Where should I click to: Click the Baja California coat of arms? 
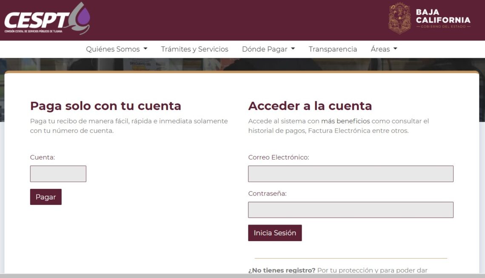pyautogui.click(x=399, y=18)
